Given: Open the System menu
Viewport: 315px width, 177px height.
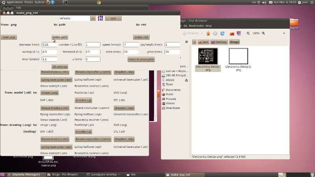Looking at the screenshot, I should 39,2.
